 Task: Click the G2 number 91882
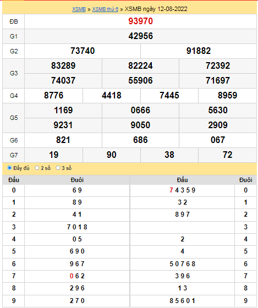(x=199, y=51)
